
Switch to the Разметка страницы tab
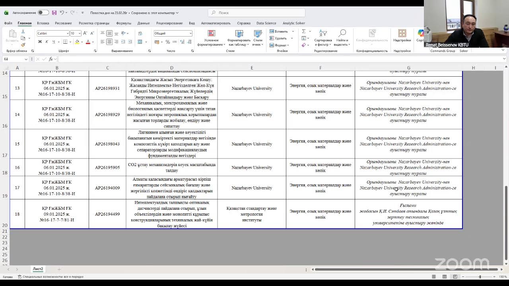(x=94, y=23)
